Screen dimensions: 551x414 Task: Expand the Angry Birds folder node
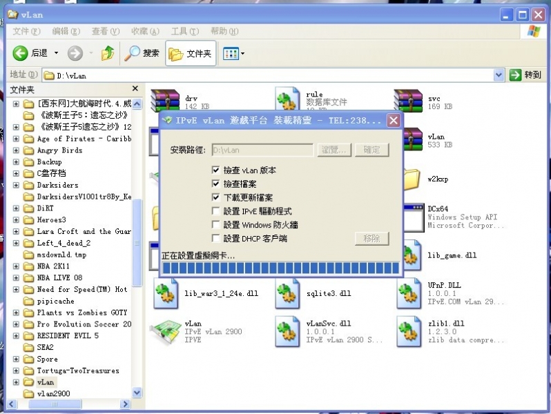pyautogui.click(x=16, y=150)
